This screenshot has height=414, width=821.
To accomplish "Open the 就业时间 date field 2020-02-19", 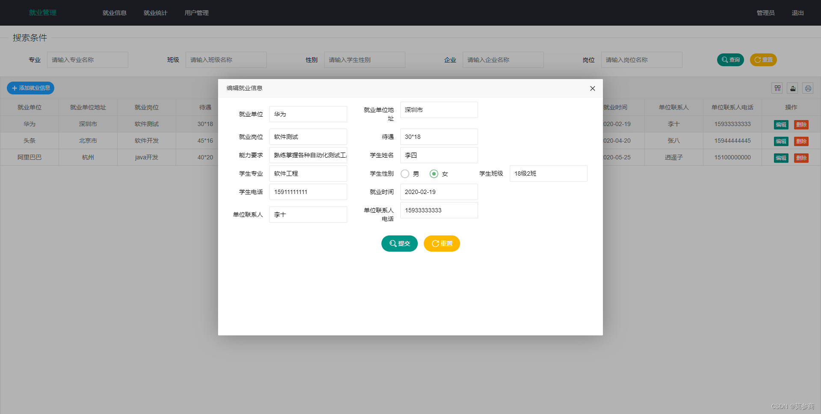I will pyautogui.click(x=439, y=192).
